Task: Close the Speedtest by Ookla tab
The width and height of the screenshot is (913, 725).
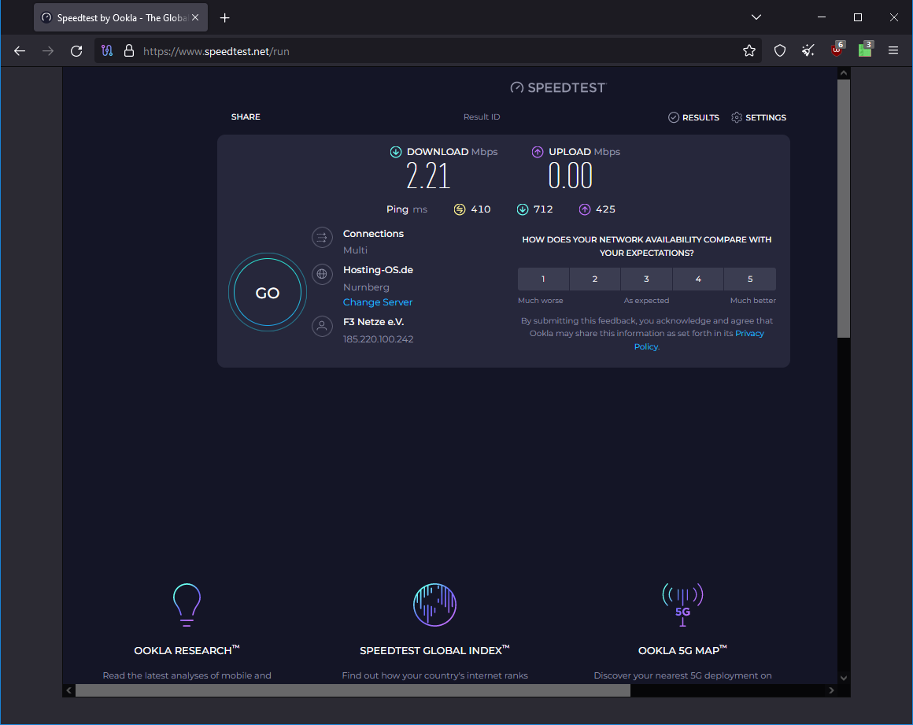Action: pos(196,18)
